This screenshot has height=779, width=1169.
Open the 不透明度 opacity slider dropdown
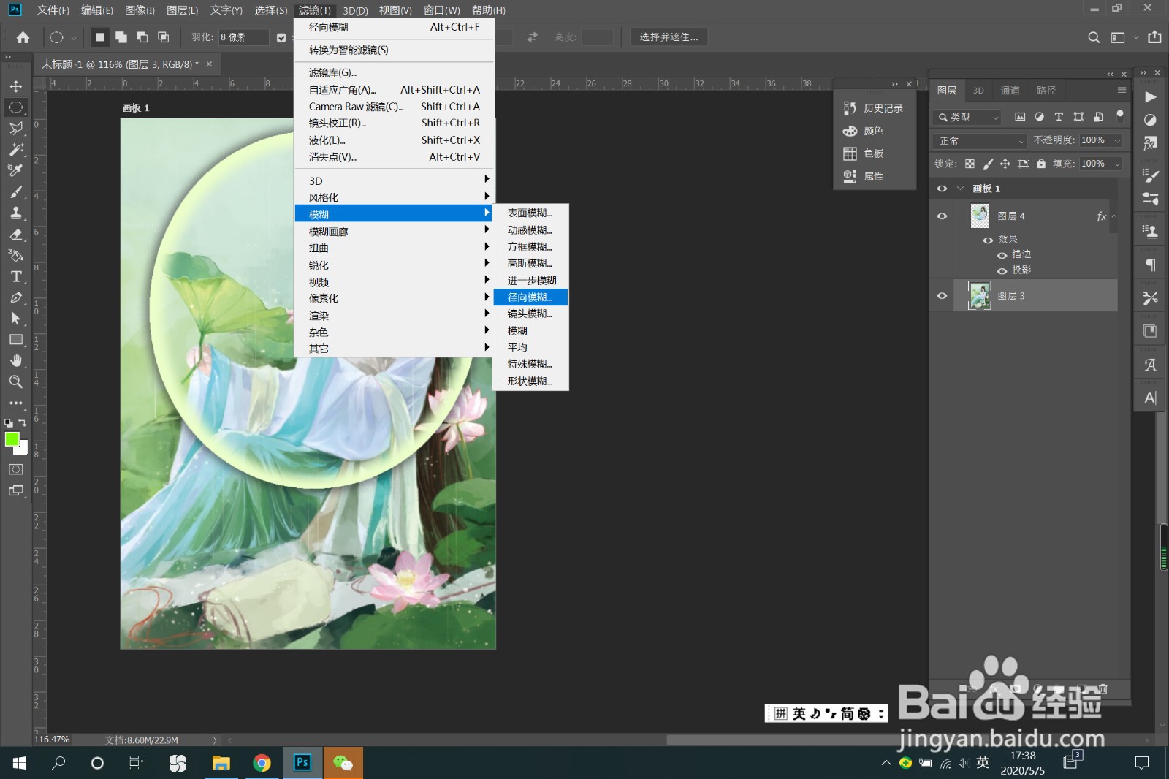(1117, 141)
